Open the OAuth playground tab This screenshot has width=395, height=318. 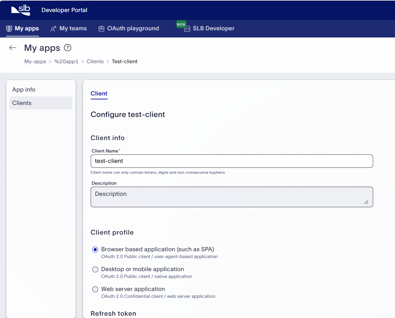click(x=129, y=28)
